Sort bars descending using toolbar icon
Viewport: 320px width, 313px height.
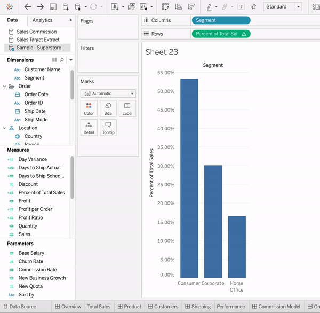[190, 7]
